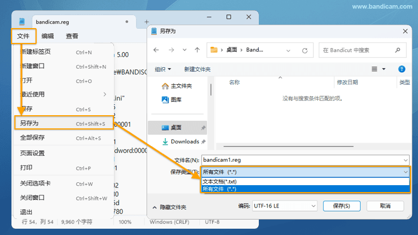
Task: Close the 另存为 dialog
Action: (x=405, y=31)
